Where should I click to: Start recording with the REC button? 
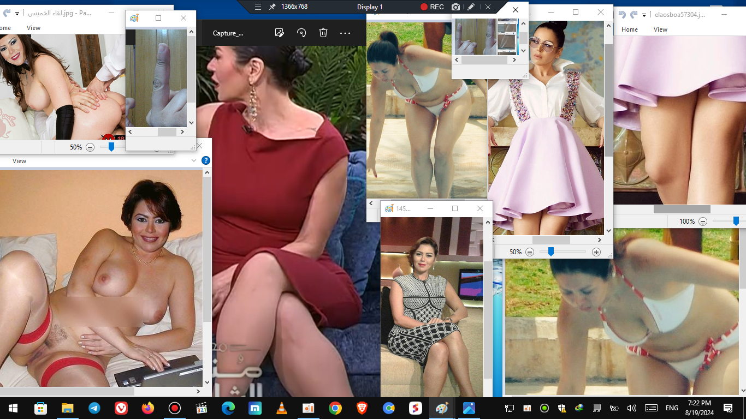(431, 7)
